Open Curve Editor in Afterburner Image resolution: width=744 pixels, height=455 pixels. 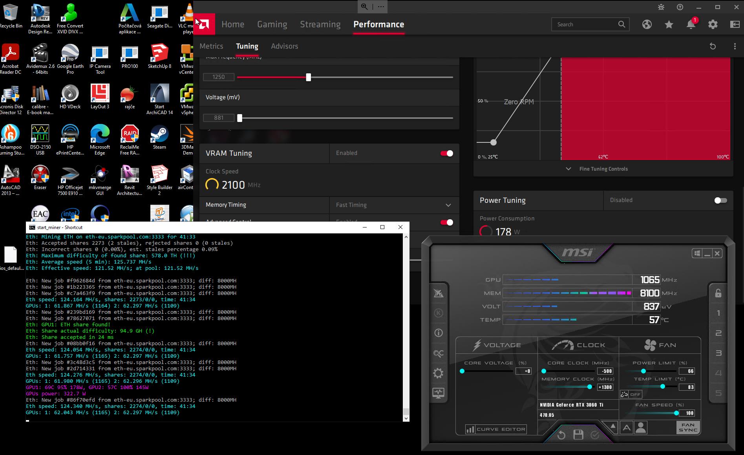[496, 429]
